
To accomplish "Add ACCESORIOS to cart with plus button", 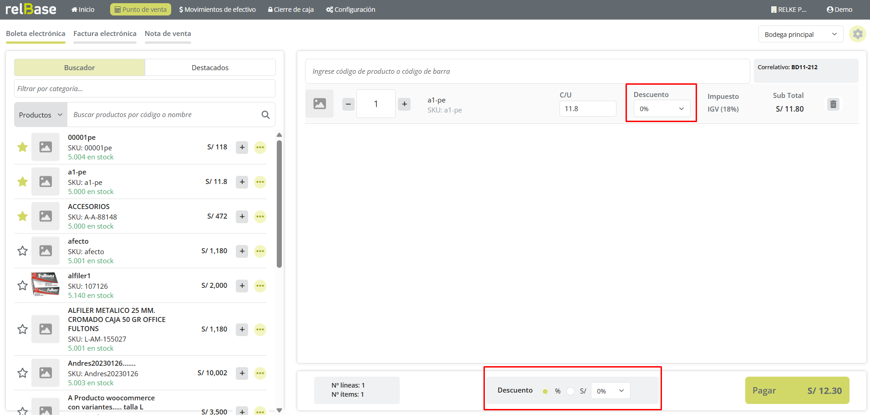I will 242,216.
